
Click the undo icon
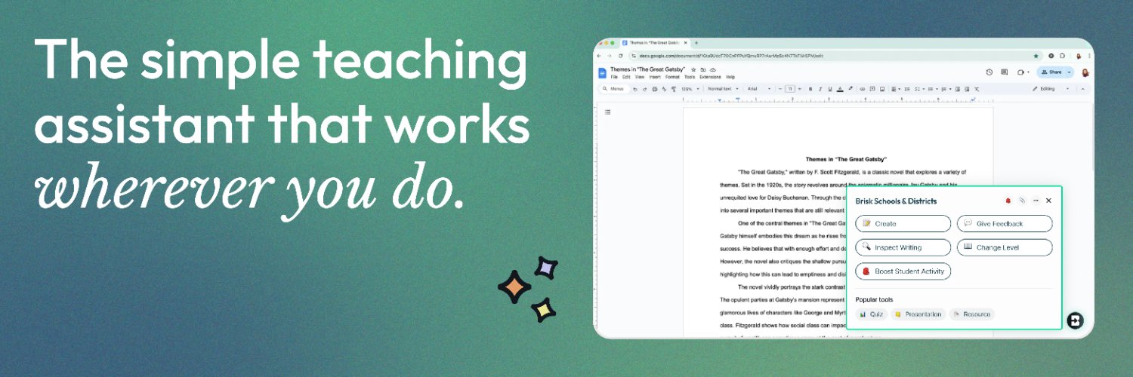(634, 89)
